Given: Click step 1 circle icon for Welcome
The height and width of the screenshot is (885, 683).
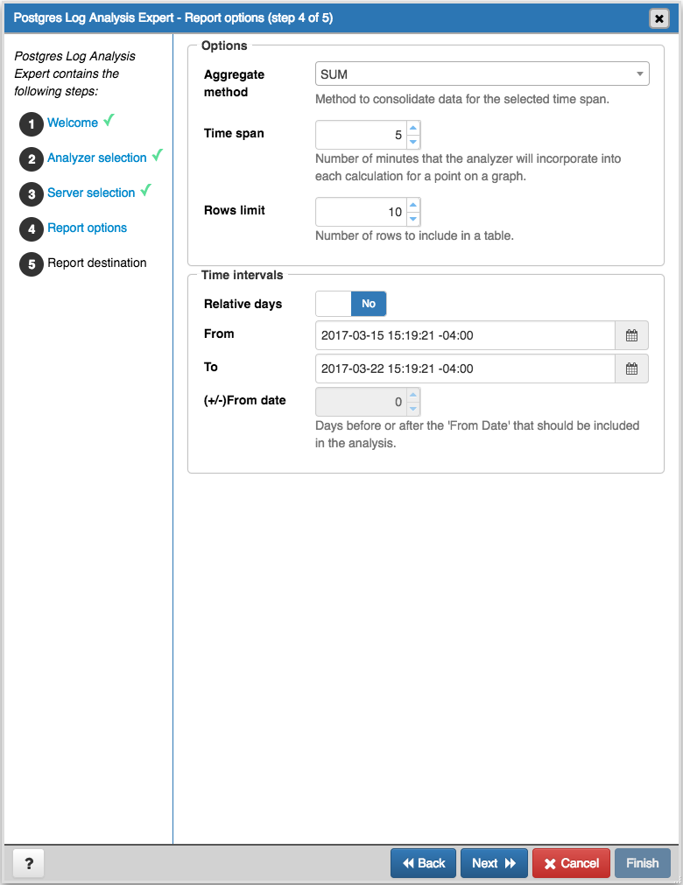Looking at the screenshot, I should click(x=32, y=123).
